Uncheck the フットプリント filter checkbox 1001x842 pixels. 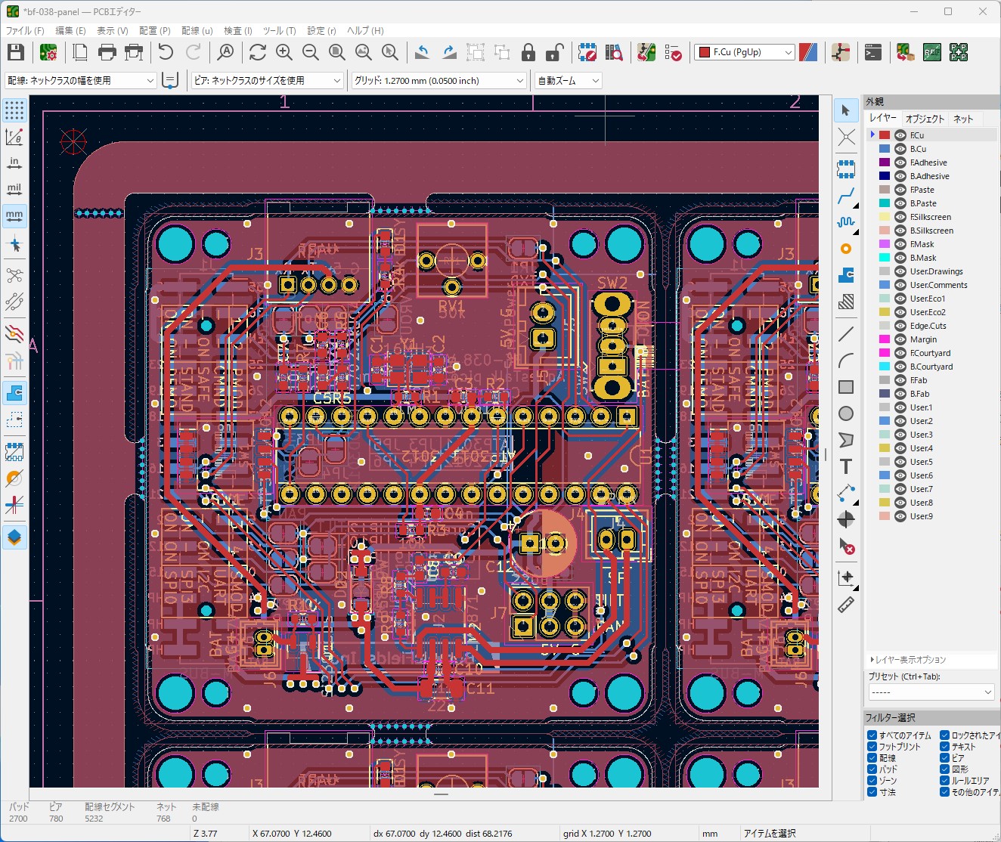pos(872,747)
